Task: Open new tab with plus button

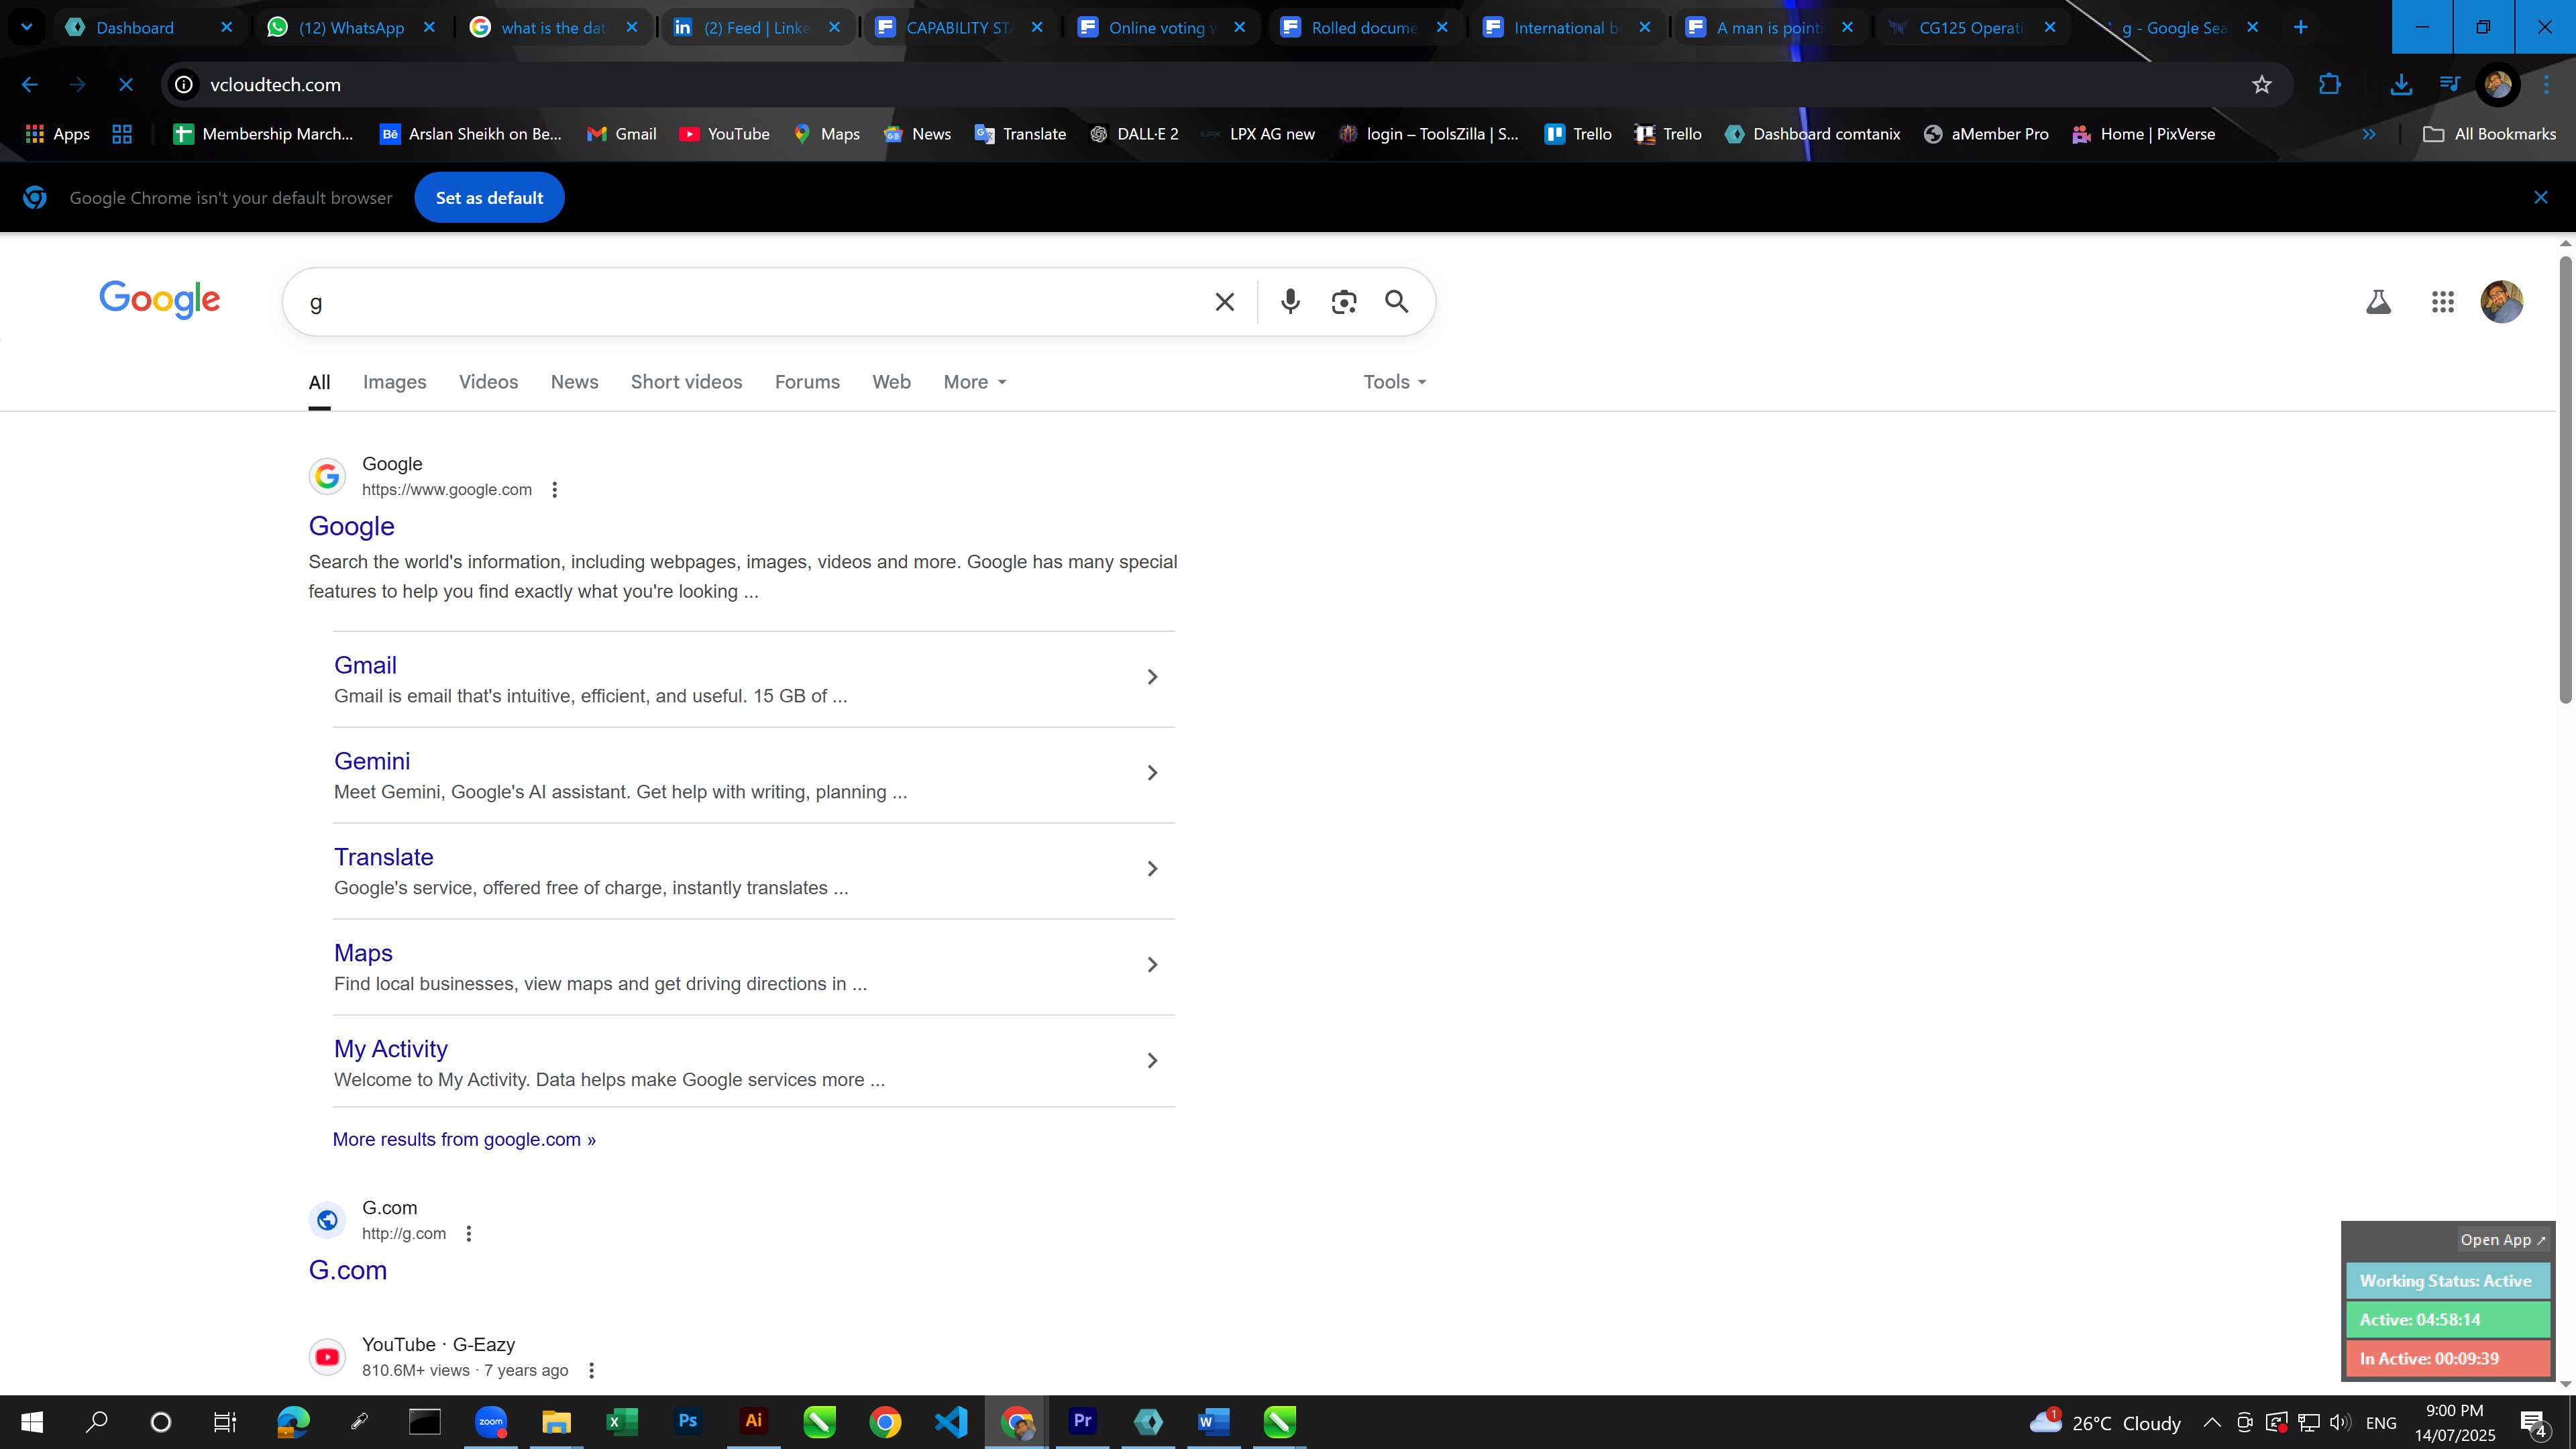Action: 2300,27
